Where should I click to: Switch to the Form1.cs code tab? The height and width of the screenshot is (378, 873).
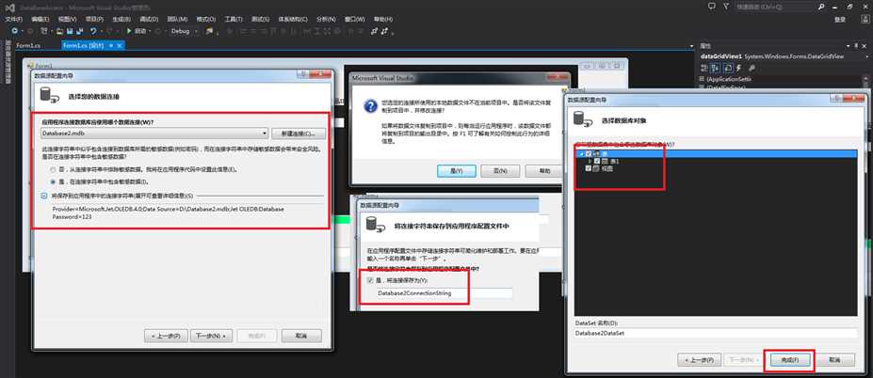point(28,45)
